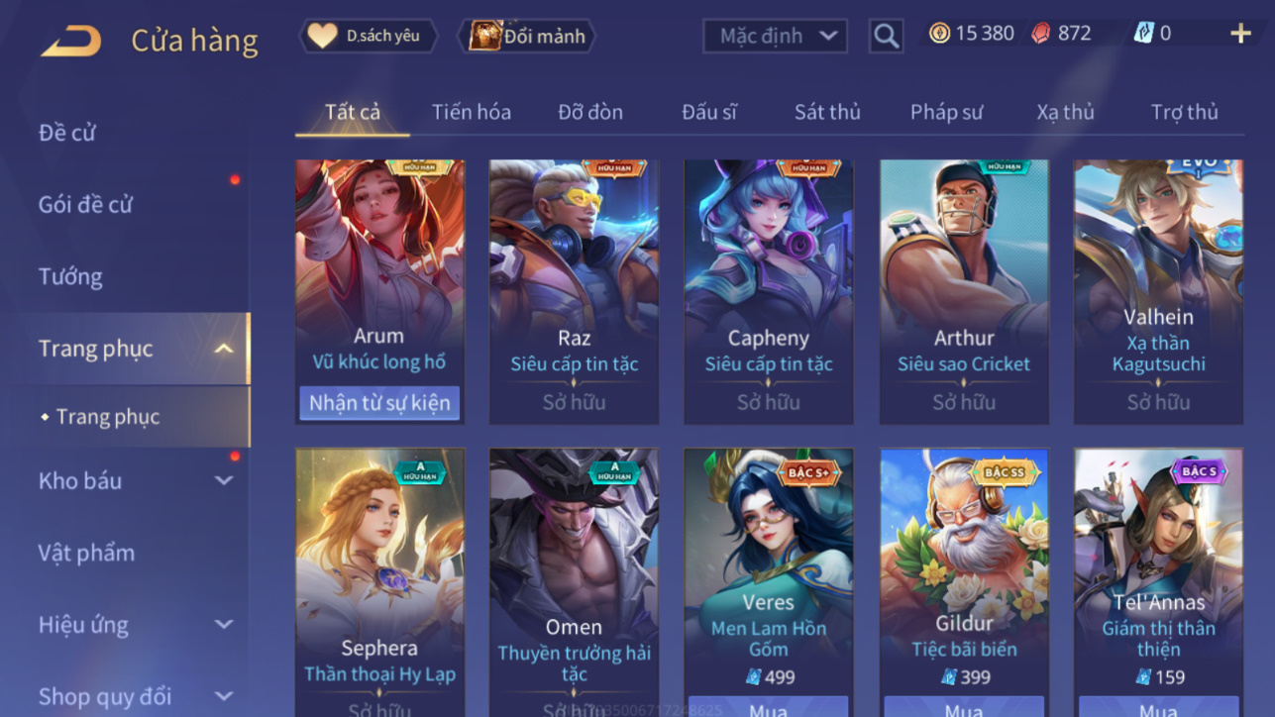The width and height of the screenshot is (1275, 717).
Task: Switch to the Sát thủ tab
Action: coord(827,112)
